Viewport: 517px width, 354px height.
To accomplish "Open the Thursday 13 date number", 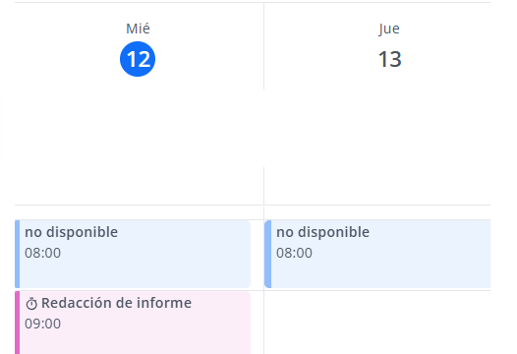I will click(389, 59).
